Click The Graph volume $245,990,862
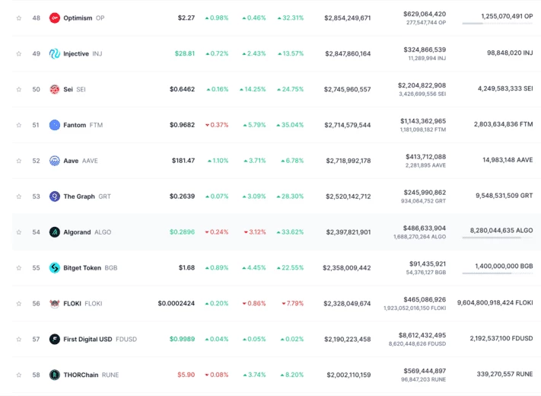 425,193
